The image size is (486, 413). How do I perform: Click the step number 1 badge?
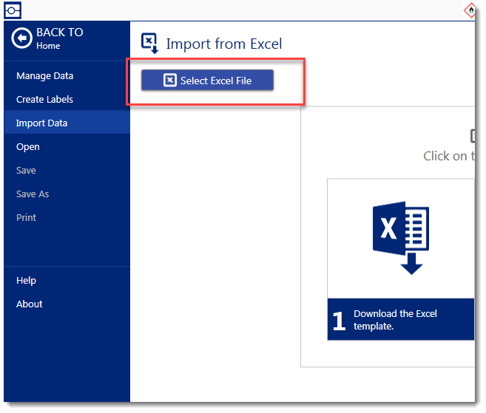point(339,321)
